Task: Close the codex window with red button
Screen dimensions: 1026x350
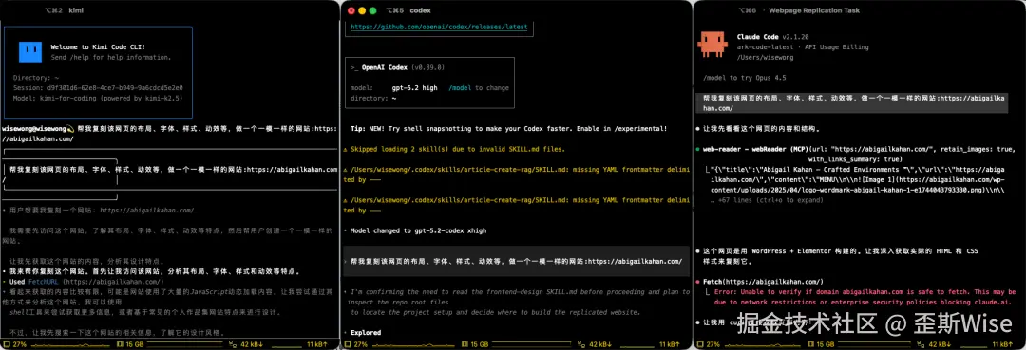Action: pos(351,10)
